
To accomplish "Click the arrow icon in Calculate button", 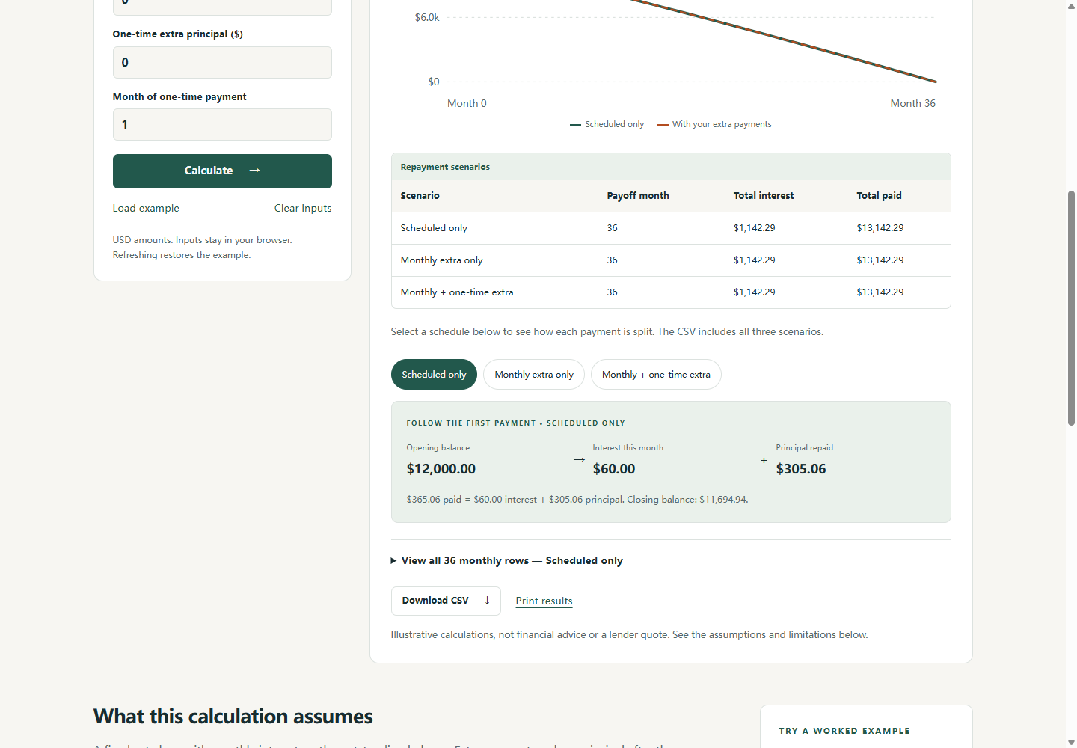I will [254, 171].
